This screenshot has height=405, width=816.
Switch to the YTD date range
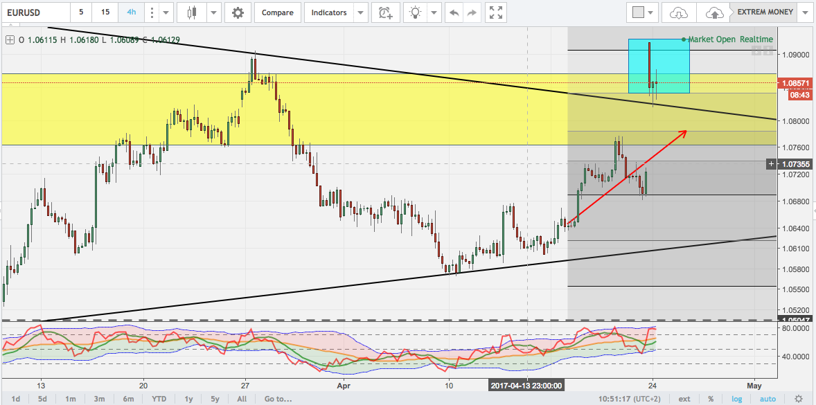(x=159, y=399)
